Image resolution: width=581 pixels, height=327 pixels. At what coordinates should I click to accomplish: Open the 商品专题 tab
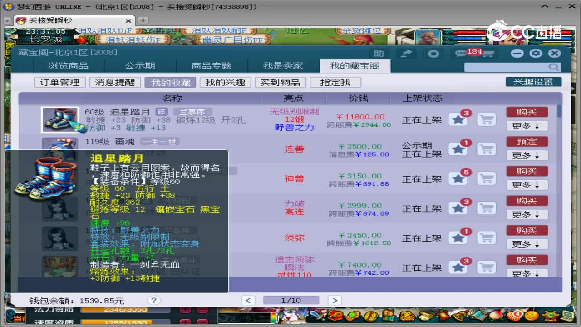pyautogui.click(x=212, y=66)
